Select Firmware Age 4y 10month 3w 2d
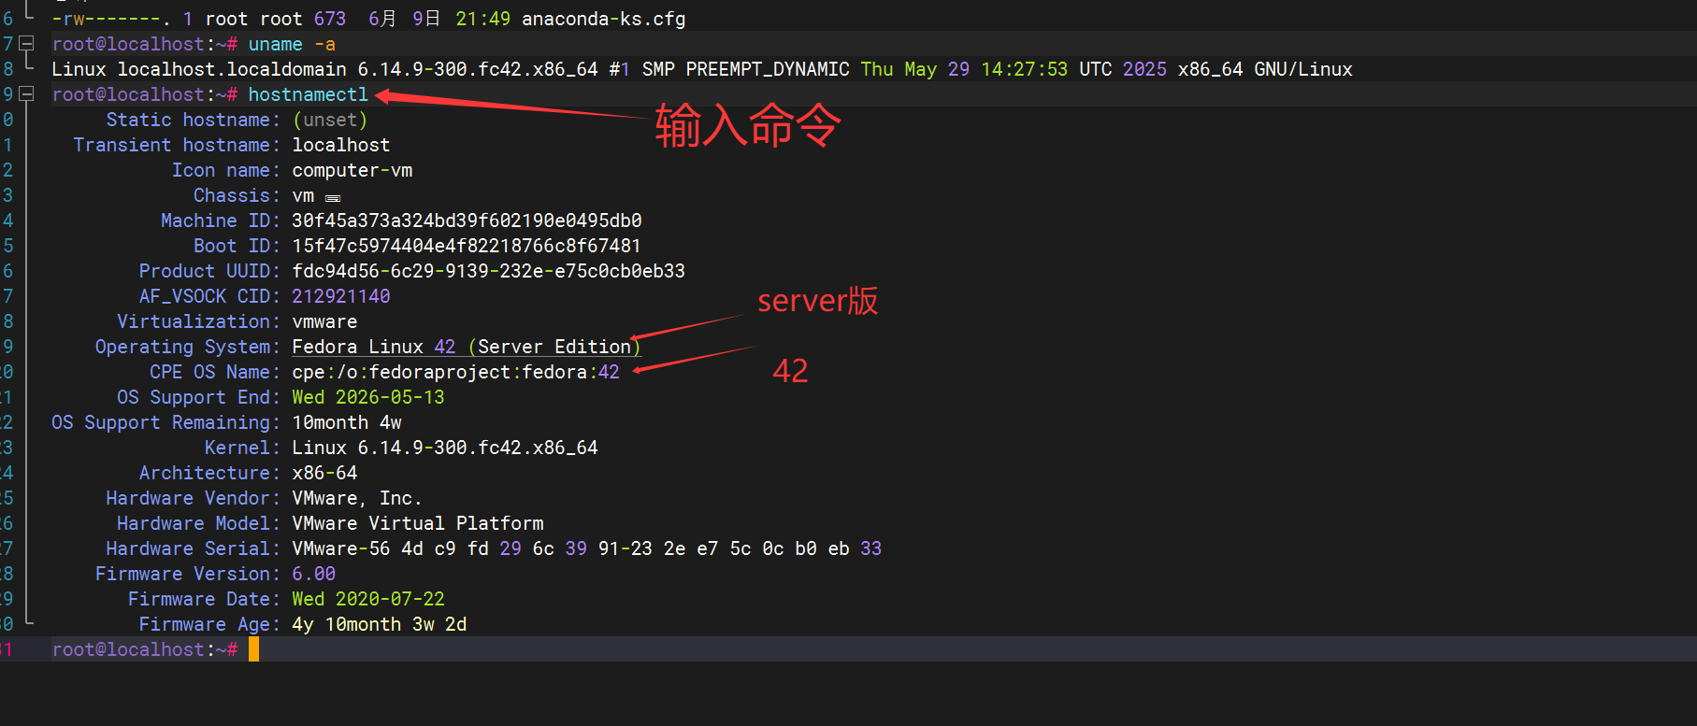The width and height of the screenshot is (1697, 726). point(380,624)
